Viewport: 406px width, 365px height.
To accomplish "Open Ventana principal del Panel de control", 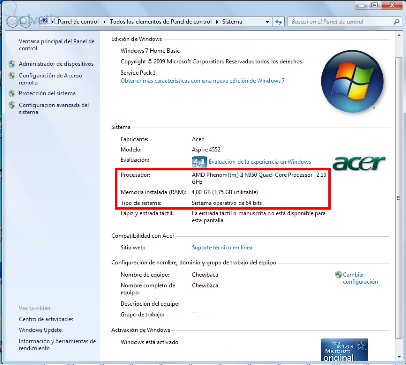I will pos(57,45).
